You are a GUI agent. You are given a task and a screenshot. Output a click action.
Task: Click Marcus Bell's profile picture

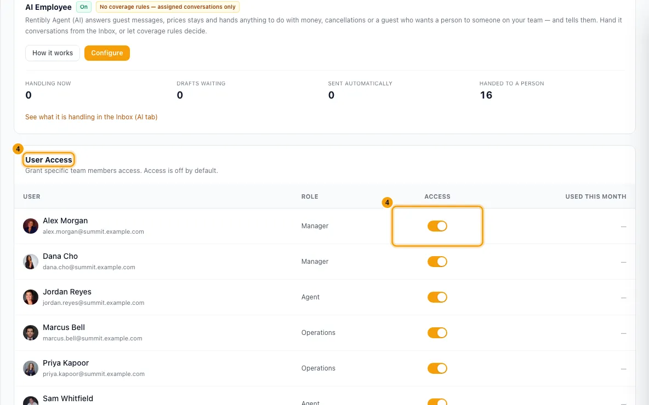click(x=31, y=333)
